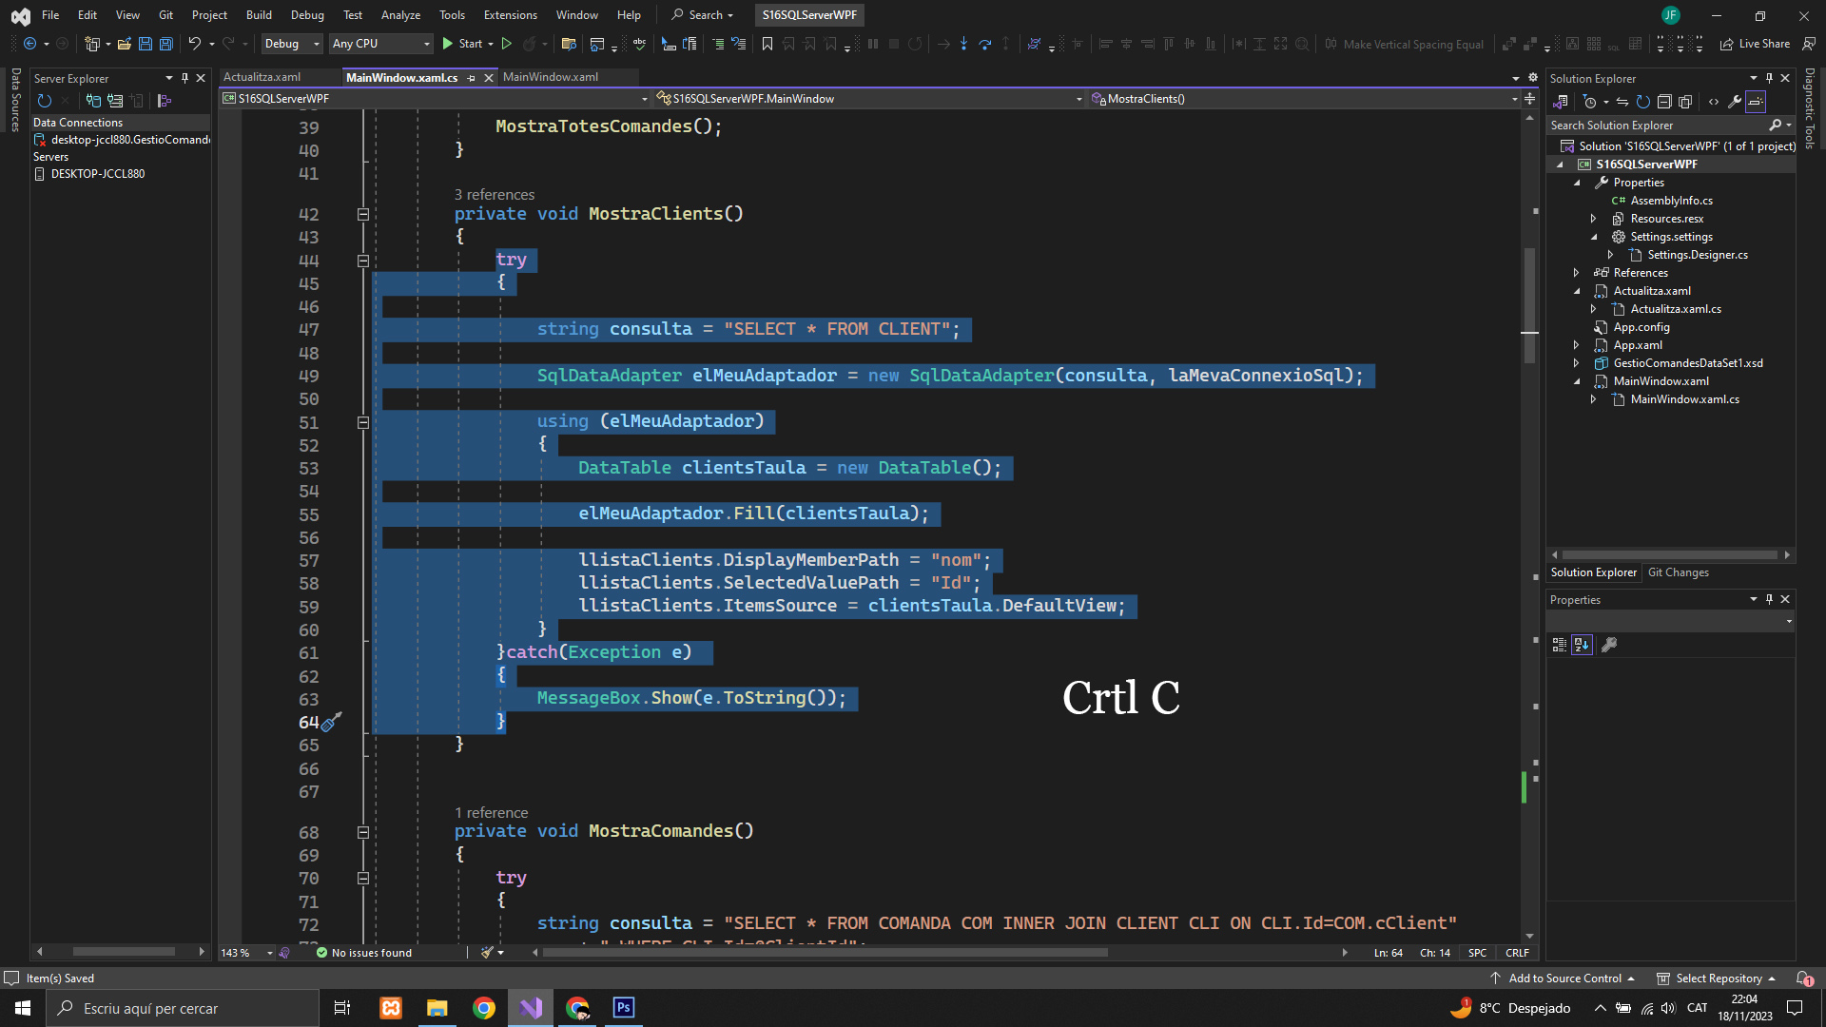Toggle Preview Selected Items in Solution Explorer
This screenshot has width=1826, height=1027.
[x=1756, y=102]
